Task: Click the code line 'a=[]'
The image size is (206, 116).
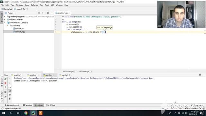Action: point(64,19)
